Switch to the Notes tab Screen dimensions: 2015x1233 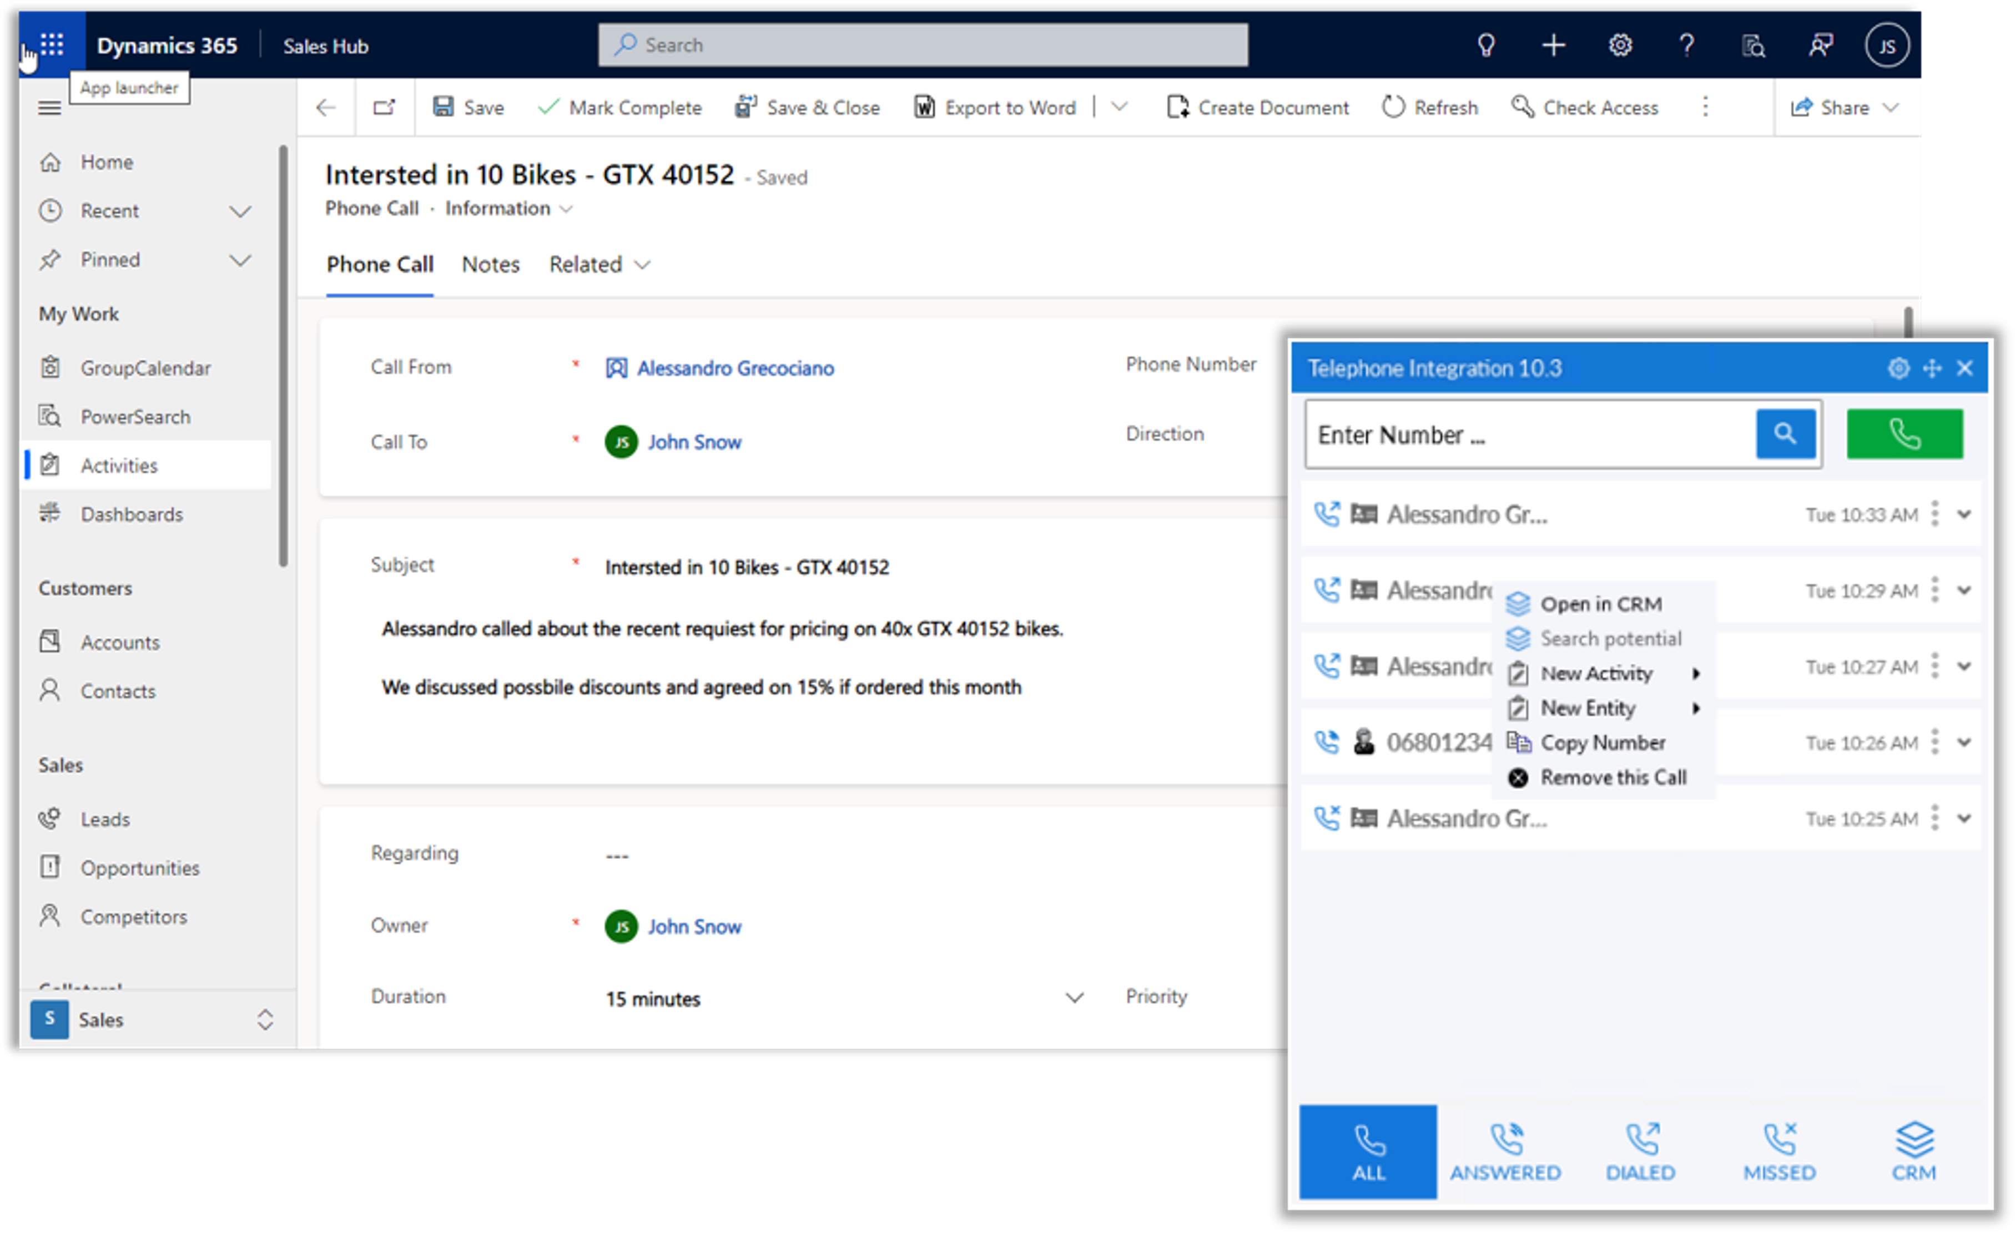[490, 264]
